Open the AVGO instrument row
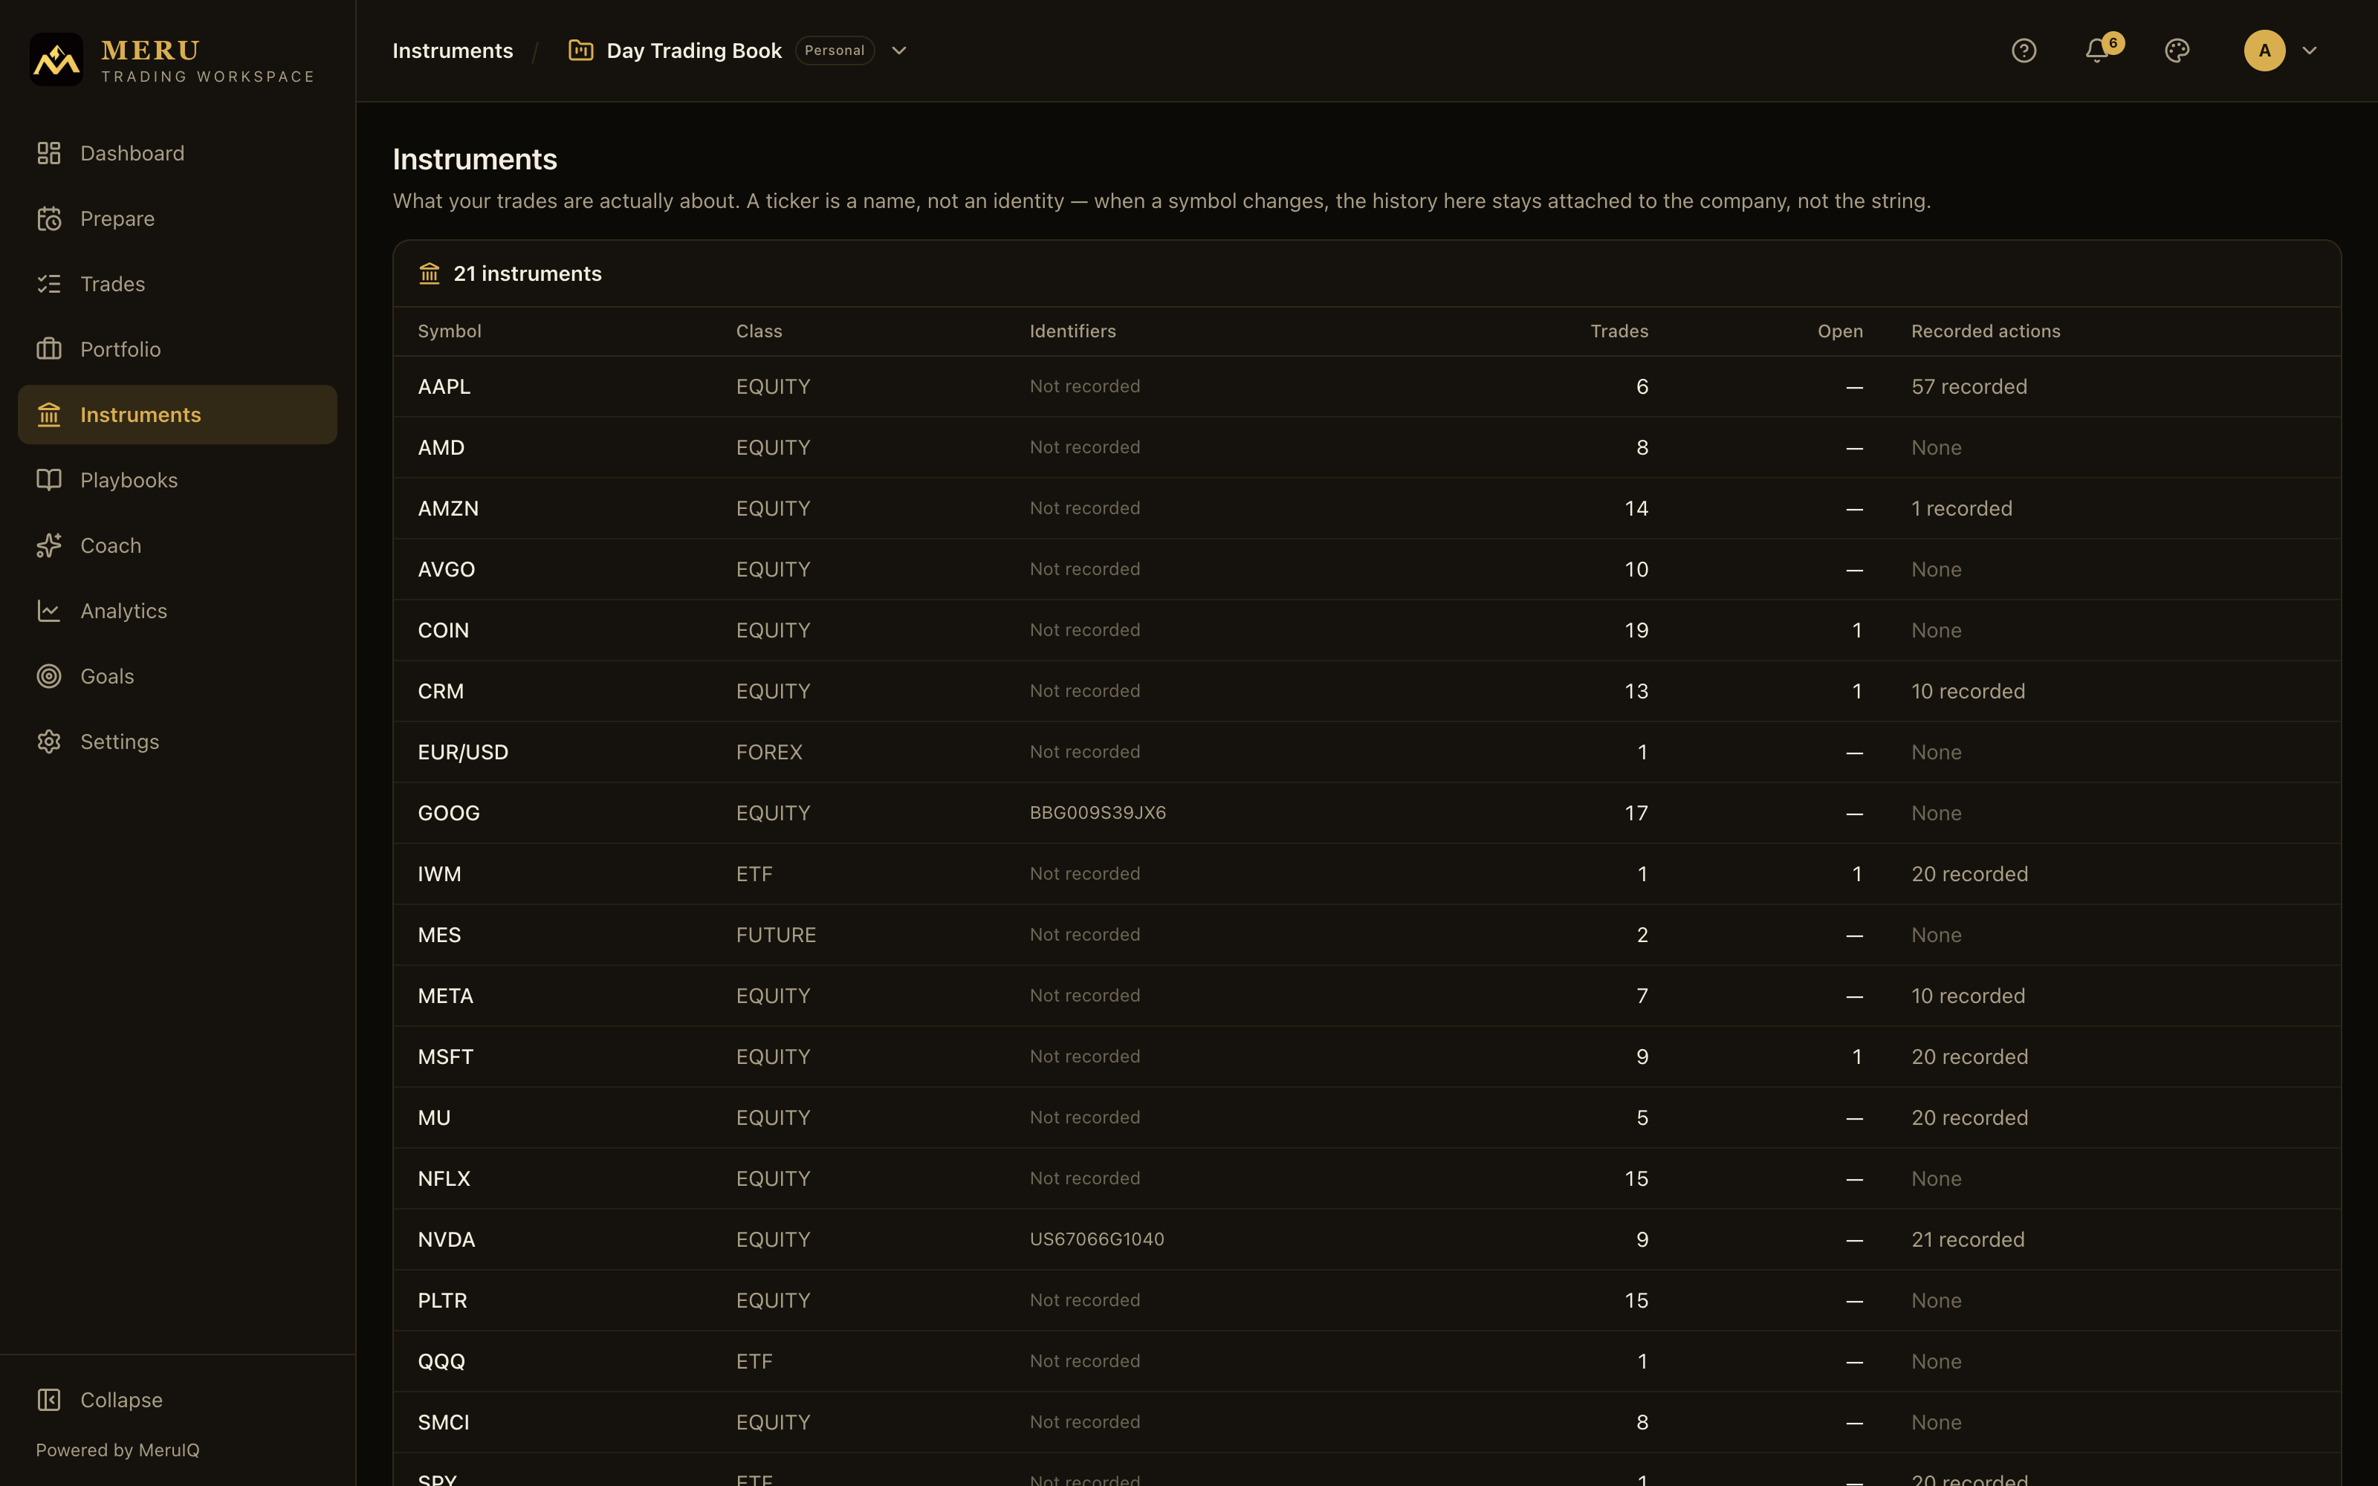Viewport: 2378px width, 1486px height. click(x=1367, y=569)
